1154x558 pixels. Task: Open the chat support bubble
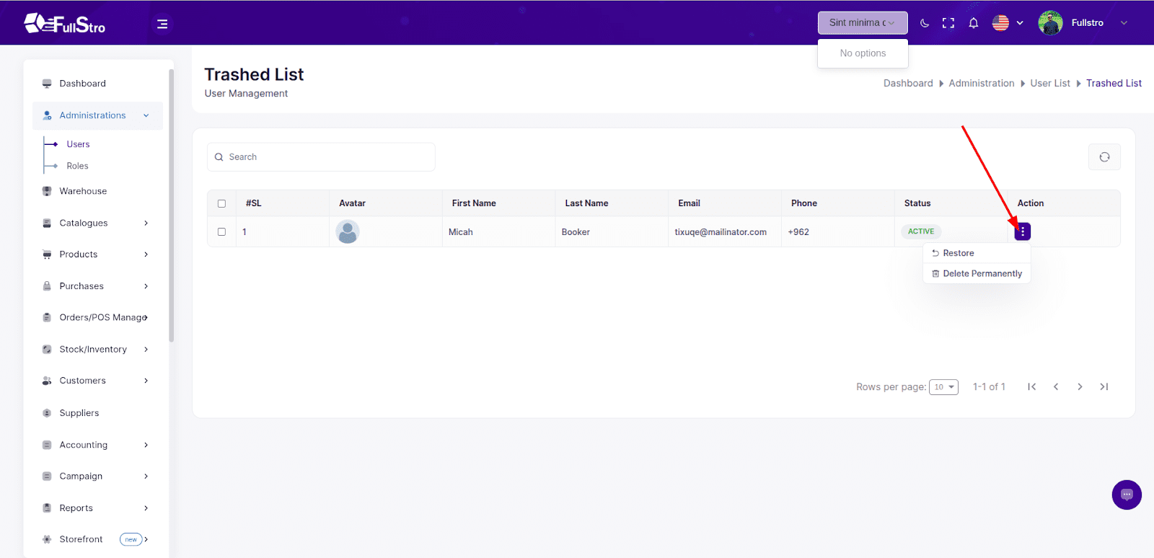pyautogui.click(x=1127, y=495)
